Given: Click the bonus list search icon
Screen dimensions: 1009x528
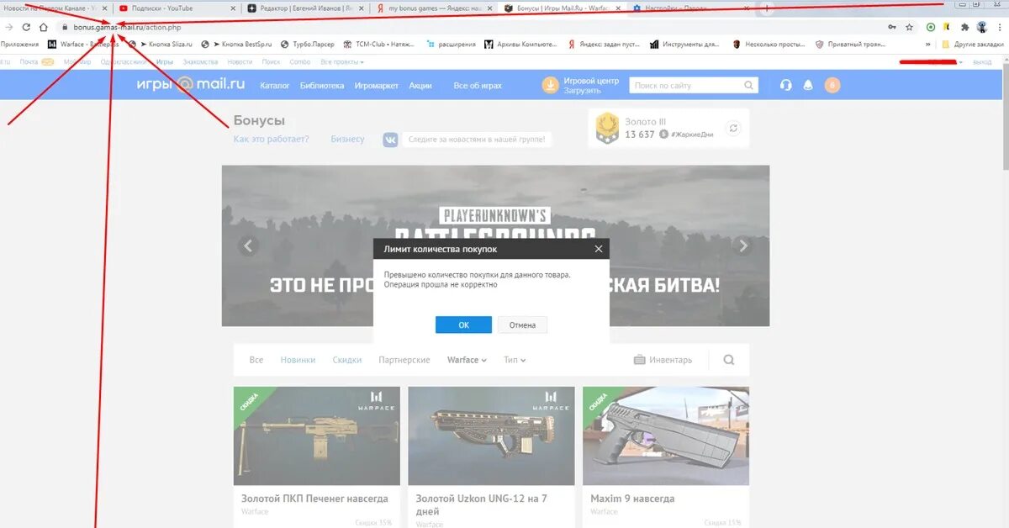Looking at the screenshot, I should point(729,360).
